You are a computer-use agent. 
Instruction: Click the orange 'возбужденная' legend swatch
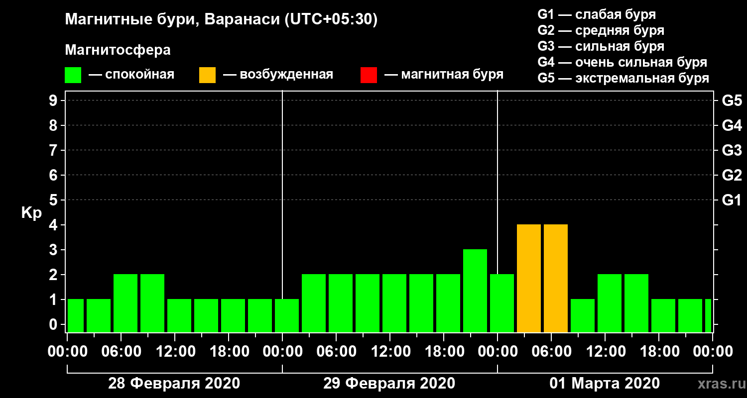207,75
